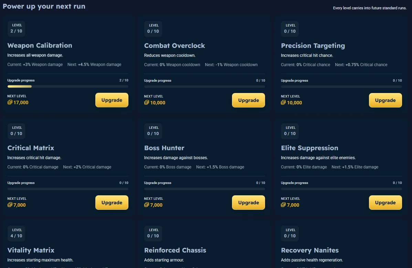Click the 'Boss Hunter' title
412x268 pixels.
[x=164, y=148]
